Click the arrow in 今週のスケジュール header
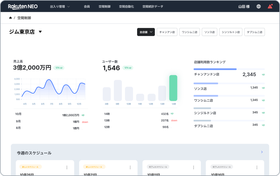Screen dimensions: 280x176 [262, 152]
